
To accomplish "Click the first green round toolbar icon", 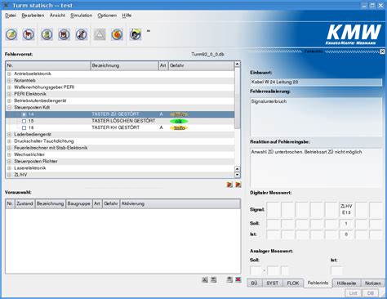I will click(11, 34).
